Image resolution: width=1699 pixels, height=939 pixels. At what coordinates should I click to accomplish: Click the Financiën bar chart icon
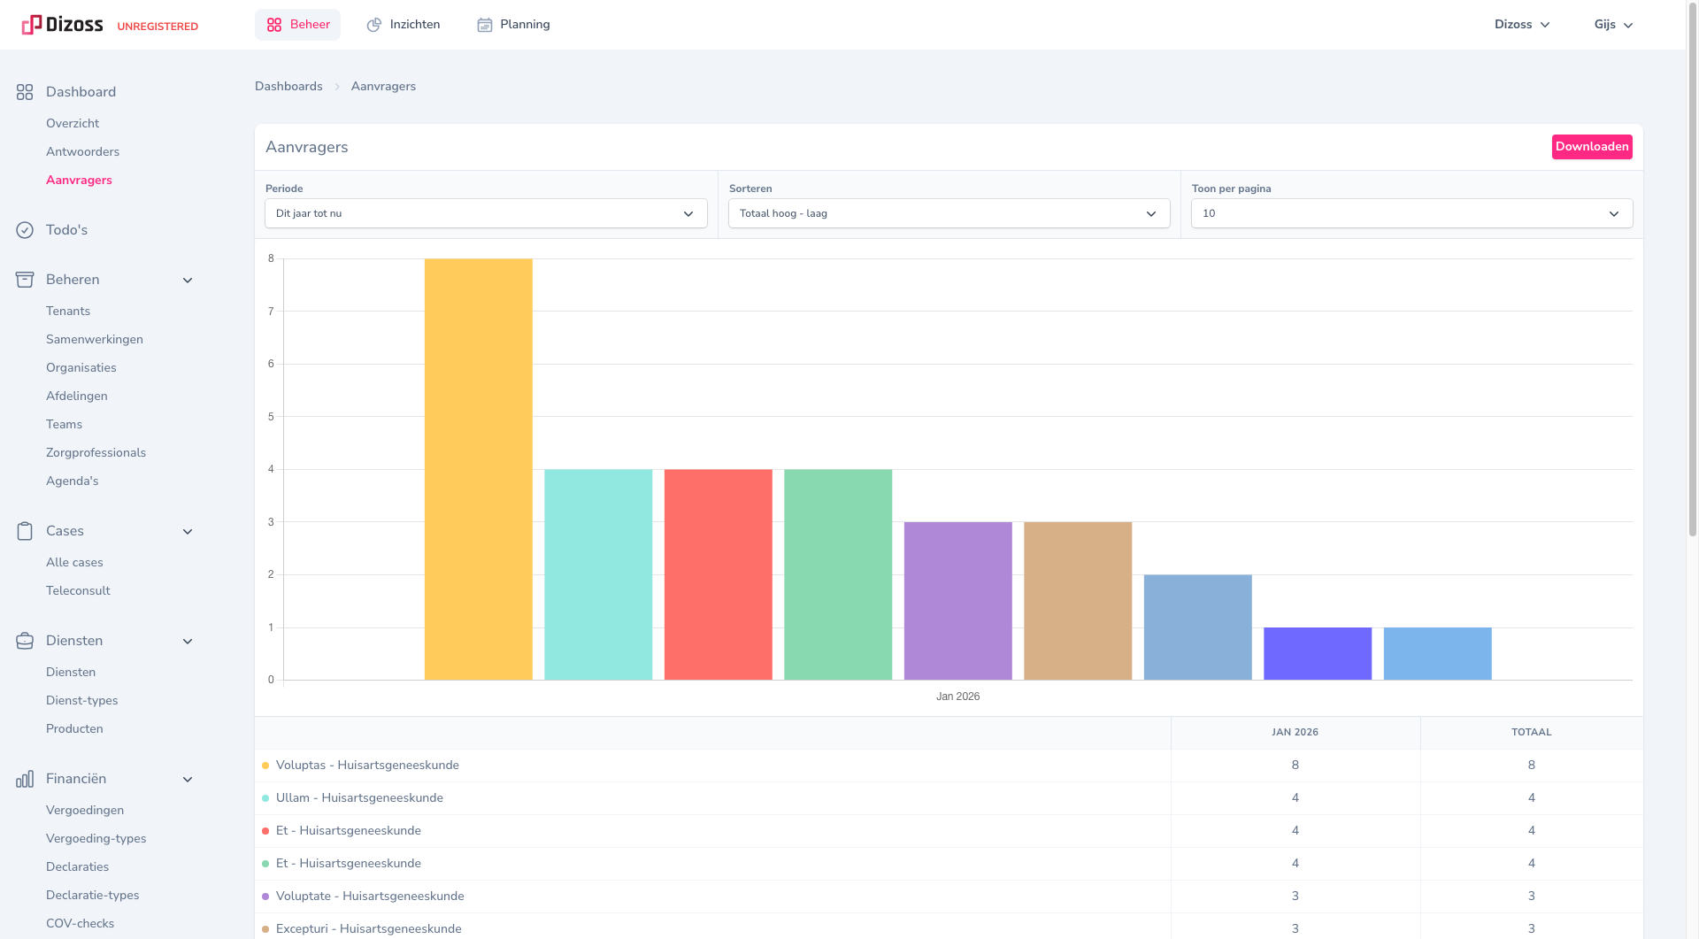point(25,779)
